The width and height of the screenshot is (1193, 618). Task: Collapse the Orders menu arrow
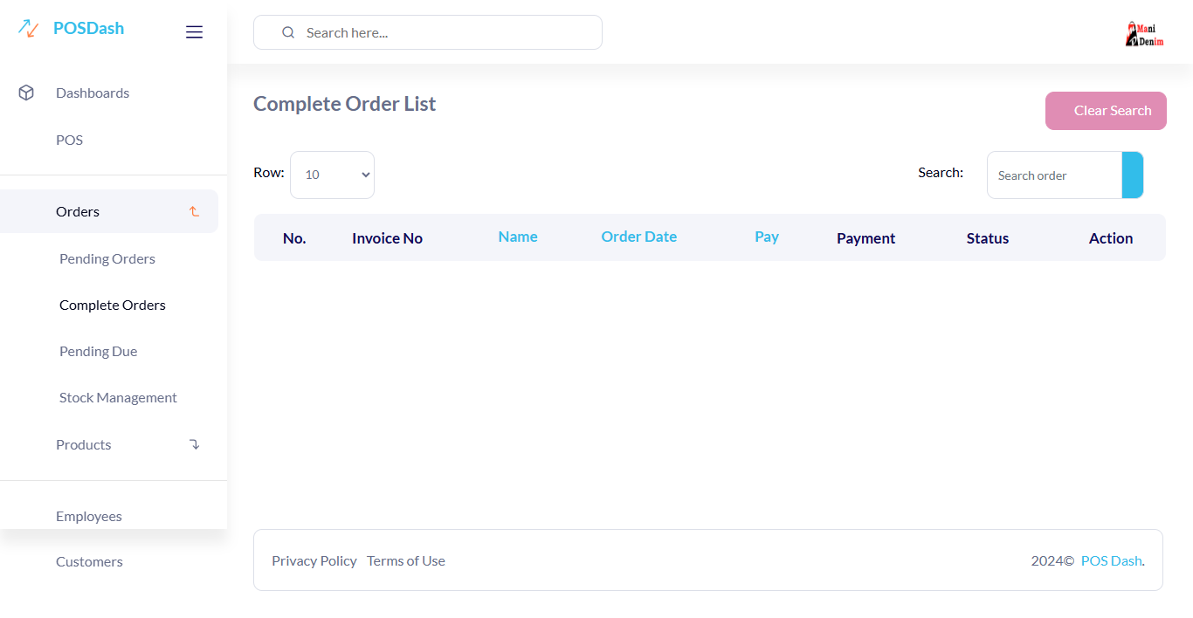(194, 211)
